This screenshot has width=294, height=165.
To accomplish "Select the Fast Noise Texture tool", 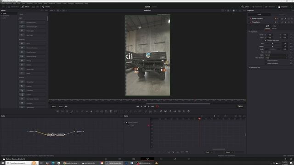I will click(x=32, y=99).
